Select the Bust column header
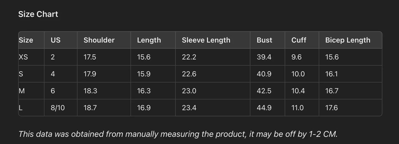 264,40
